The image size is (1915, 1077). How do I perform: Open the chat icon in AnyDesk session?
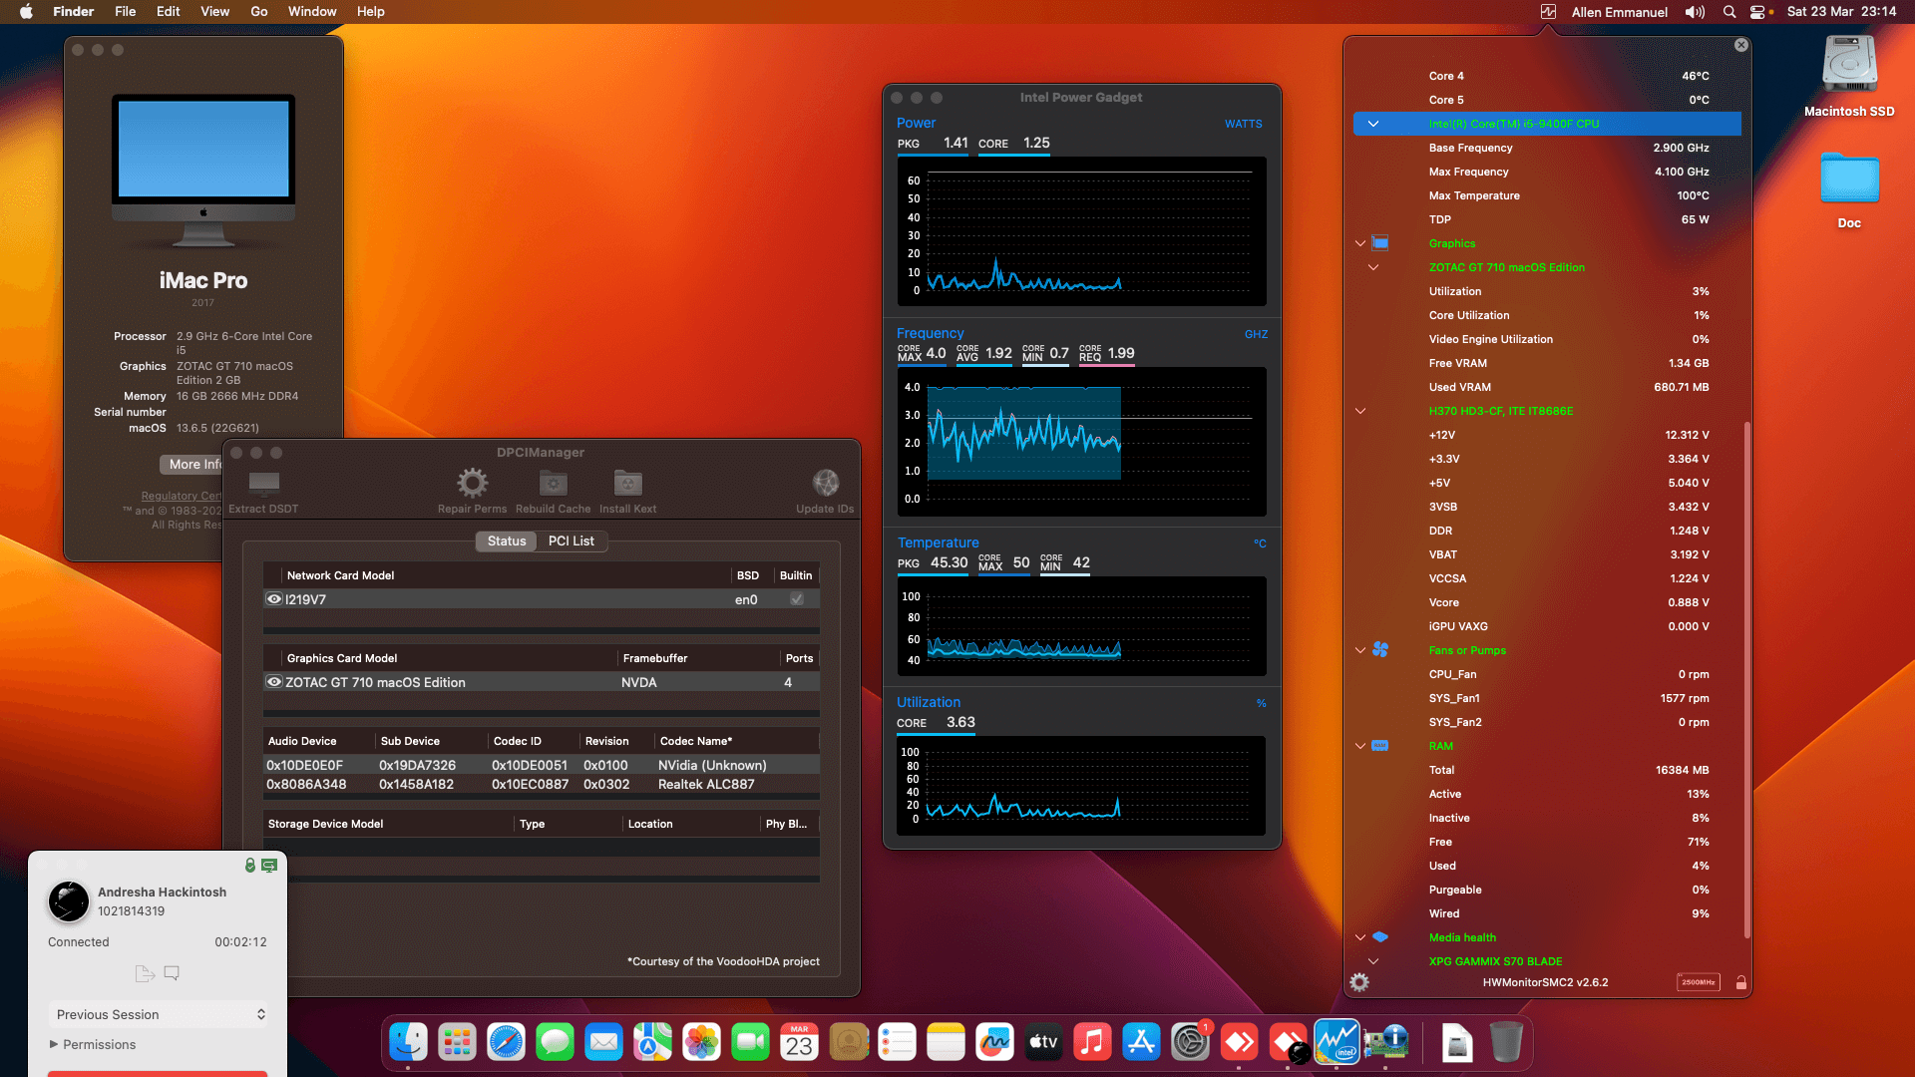click(x=172, y=973)
